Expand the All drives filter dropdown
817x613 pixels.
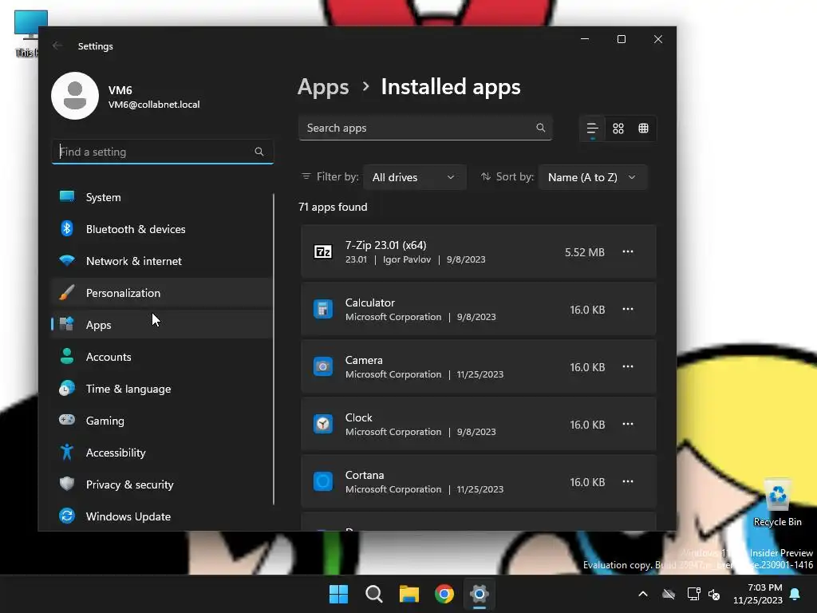(414, 177)
